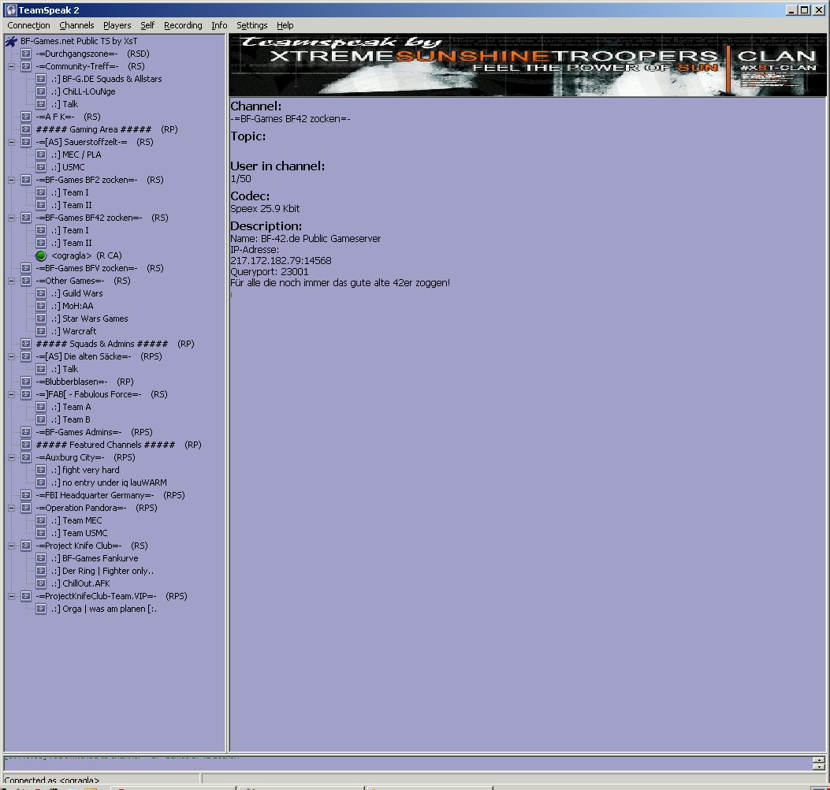The image size is (830, 790).
Task: Collapse the BF-Games BF42 zocken tree
Action: point(11,218)
